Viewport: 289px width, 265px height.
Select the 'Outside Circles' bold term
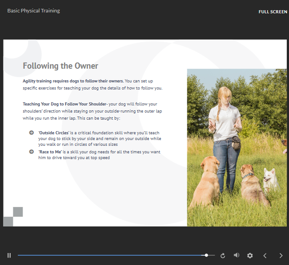[x=54, y=132]
